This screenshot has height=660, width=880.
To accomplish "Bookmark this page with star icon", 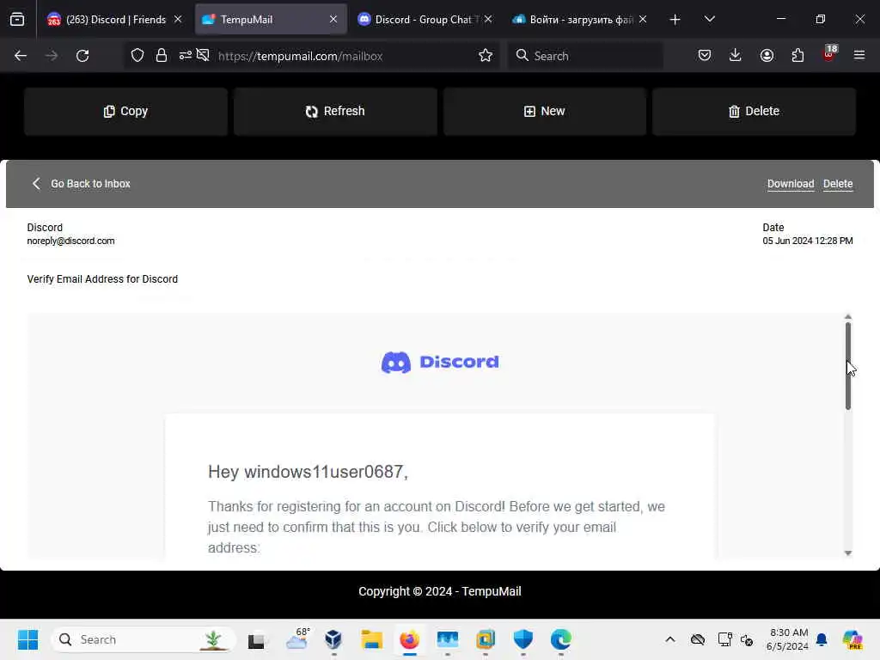I will coord(486,56).
